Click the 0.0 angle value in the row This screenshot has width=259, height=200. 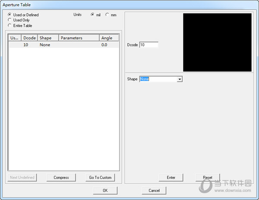click(x=104, y=45)
